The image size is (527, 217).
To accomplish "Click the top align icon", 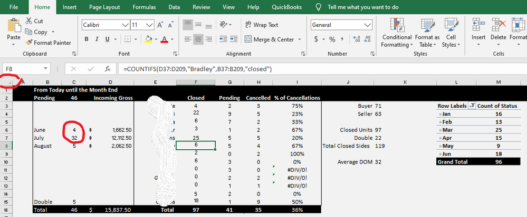I will [188, 25].
